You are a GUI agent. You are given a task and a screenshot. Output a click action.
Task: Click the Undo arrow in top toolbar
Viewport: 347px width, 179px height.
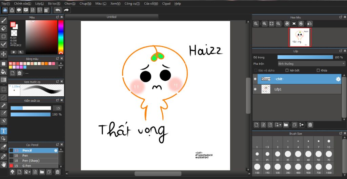58,10
